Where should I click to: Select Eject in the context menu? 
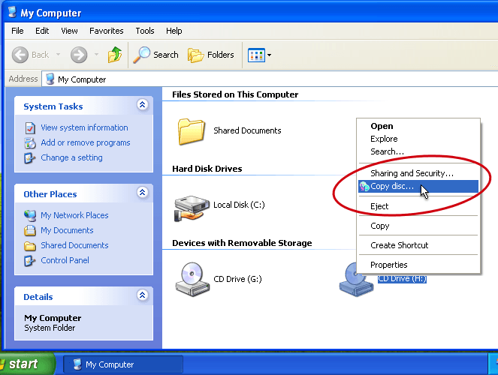(x=379, y=206)
